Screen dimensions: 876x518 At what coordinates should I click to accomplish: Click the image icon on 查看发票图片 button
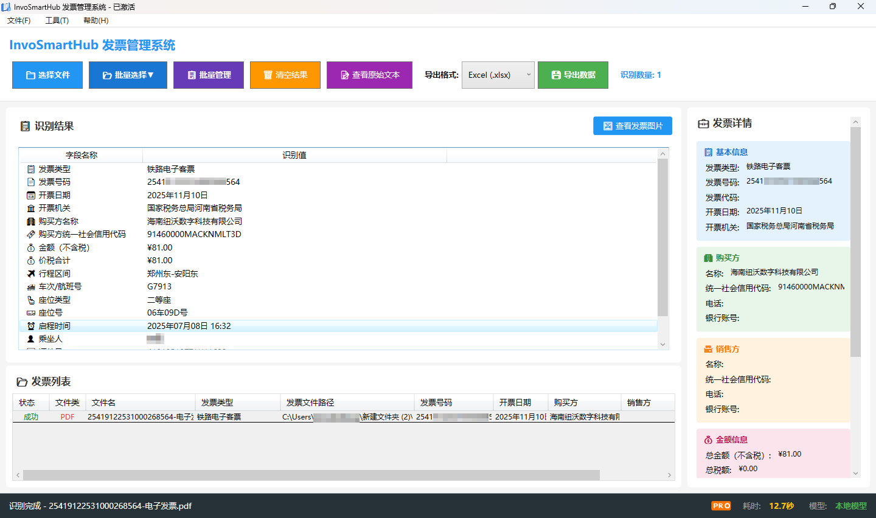(x=607, y=126)
